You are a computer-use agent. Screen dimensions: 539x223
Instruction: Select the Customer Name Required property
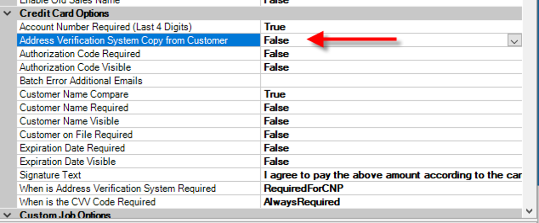[x=74, y=108]
